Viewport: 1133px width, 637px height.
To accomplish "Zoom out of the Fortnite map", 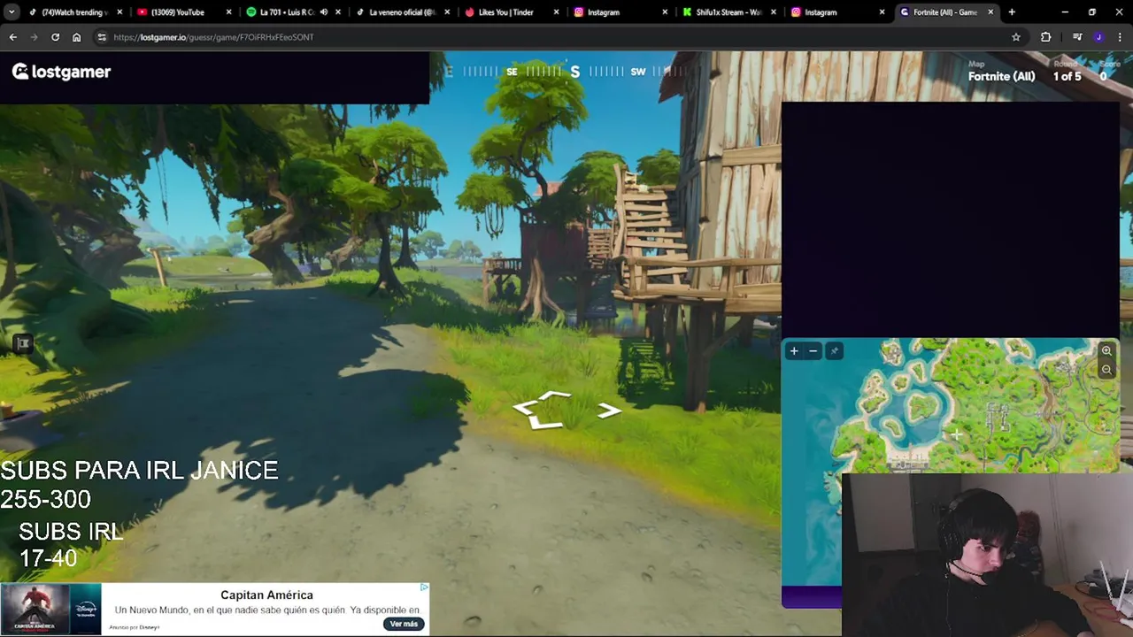I will 1106,370.
